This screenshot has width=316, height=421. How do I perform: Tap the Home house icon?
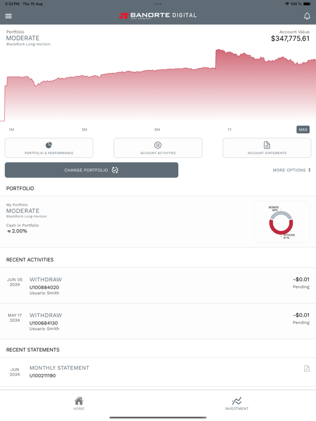click(79, 401)
